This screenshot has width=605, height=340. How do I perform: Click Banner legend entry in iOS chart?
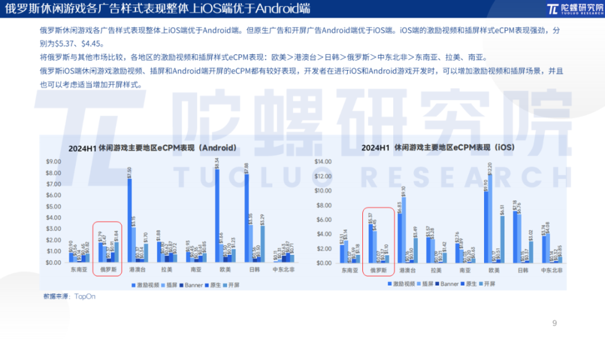447,284
